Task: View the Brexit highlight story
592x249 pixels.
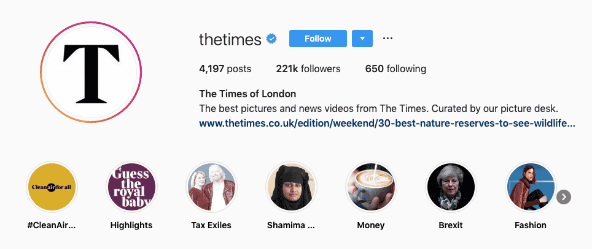Action: pyautogui.click(x=450, y=187)
